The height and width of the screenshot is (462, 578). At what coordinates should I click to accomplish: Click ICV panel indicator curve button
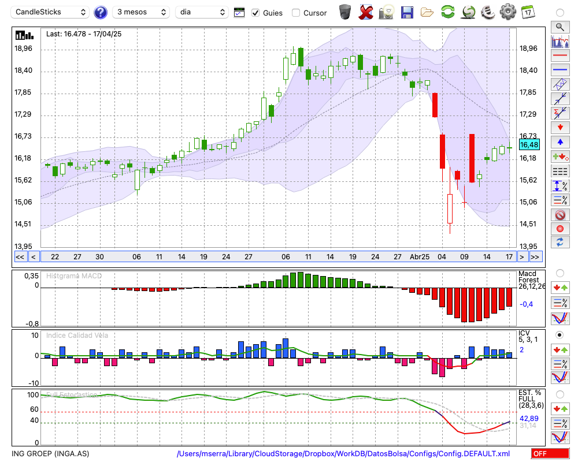point(560,377)
